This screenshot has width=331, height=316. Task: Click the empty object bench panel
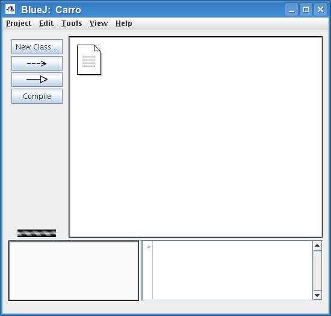(73, 271)
